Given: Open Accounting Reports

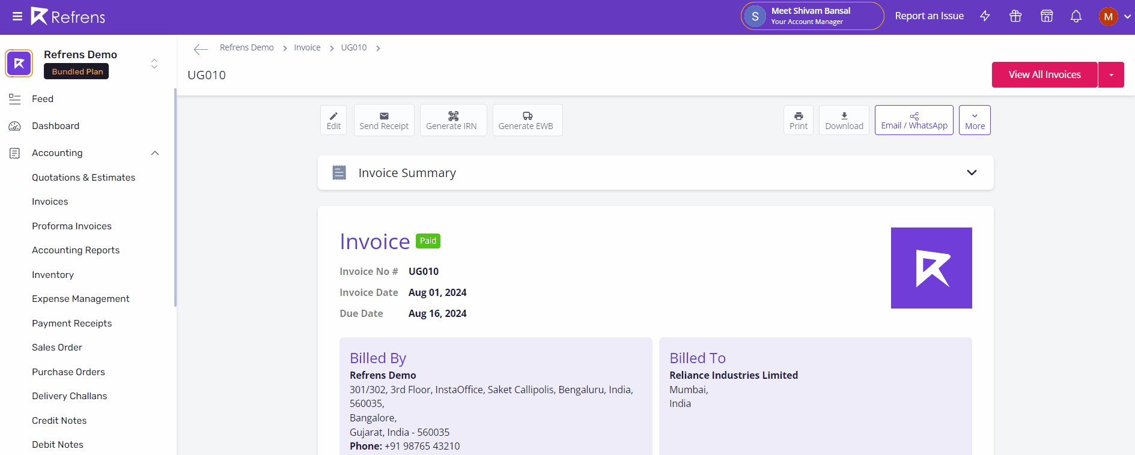Looking at the screenshot, I should coord(76,250).
